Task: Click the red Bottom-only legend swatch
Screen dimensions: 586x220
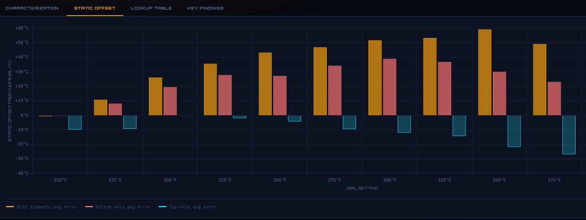Action: (x=89, y=207)
